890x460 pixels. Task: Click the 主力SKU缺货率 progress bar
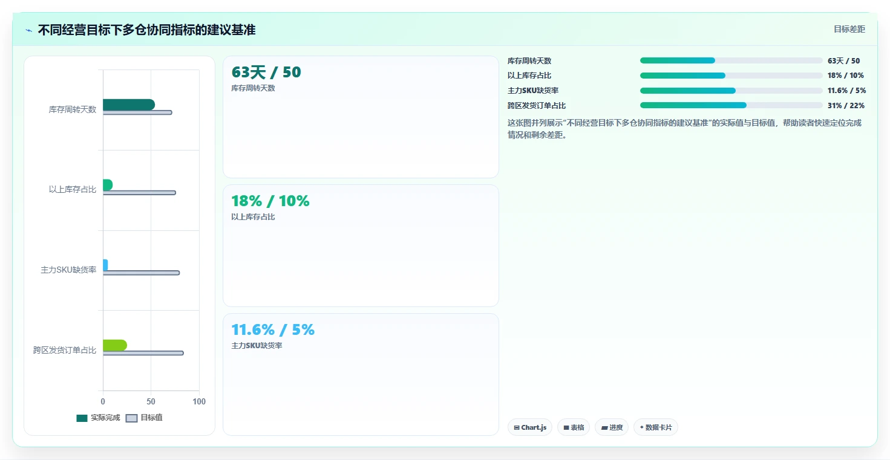(x=731, y=91)
